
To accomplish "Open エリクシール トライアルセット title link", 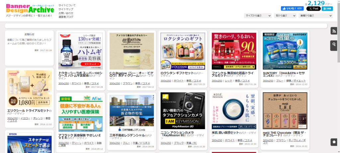I will 28,111.
